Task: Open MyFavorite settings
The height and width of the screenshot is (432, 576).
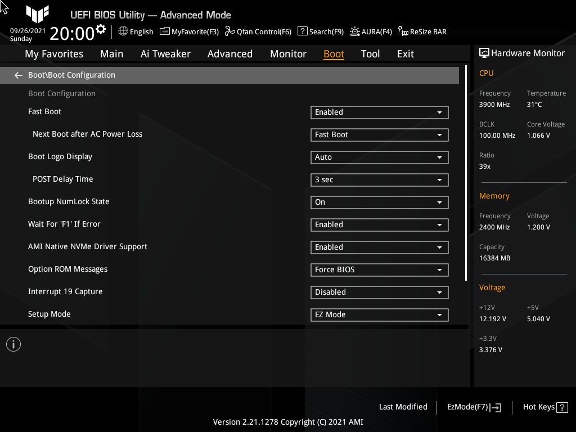Action: (x=189, y=31)
